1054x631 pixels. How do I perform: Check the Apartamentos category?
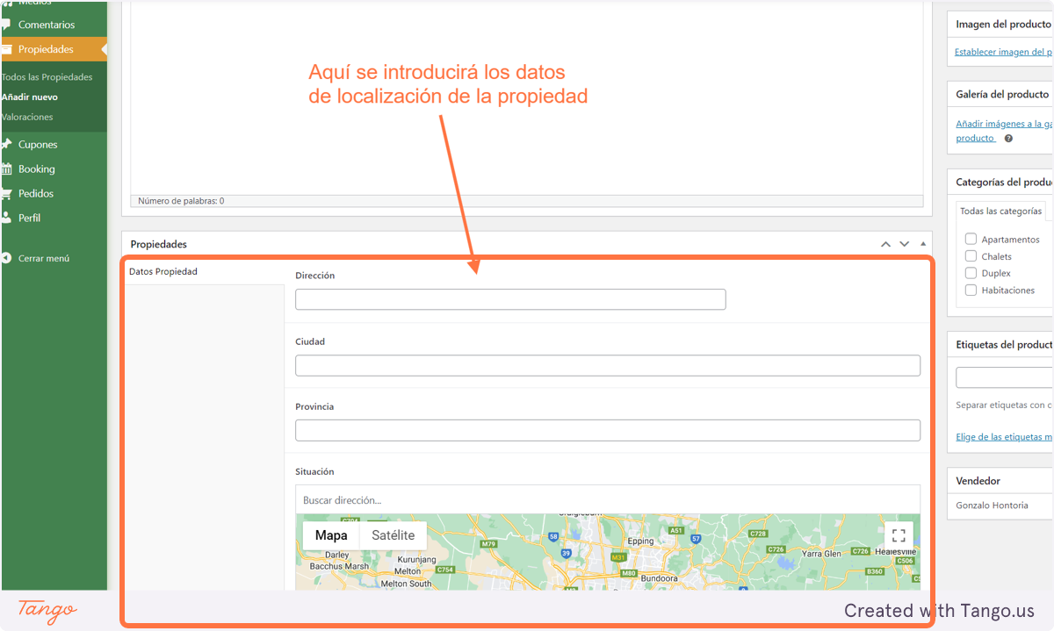pyautogui.click(x=971, y=239)
